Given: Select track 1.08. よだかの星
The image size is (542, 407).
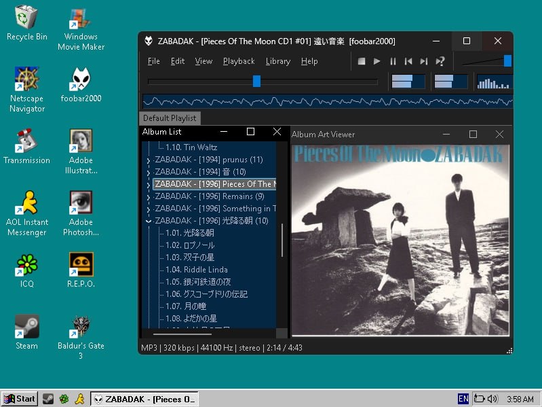Looking at the screenshot, I should (191, 319).
